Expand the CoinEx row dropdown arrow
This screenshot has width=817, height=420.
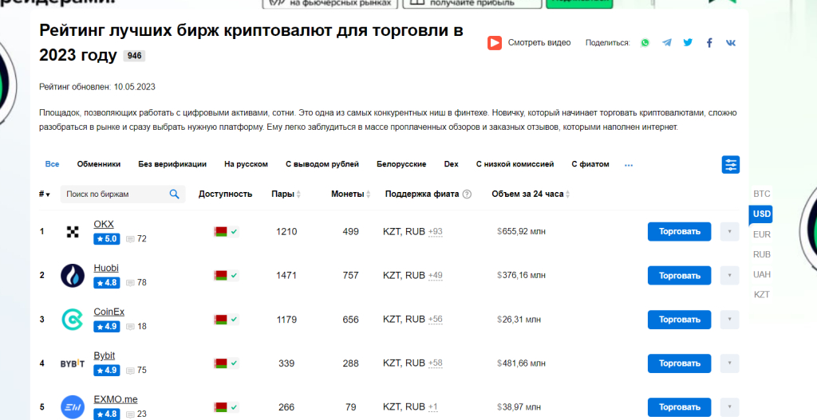(x=729, y=320)
